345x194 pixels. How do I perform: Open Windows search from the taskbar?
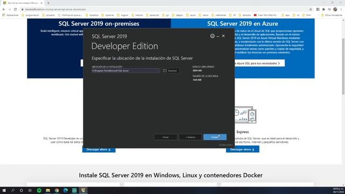click(13, 190)
